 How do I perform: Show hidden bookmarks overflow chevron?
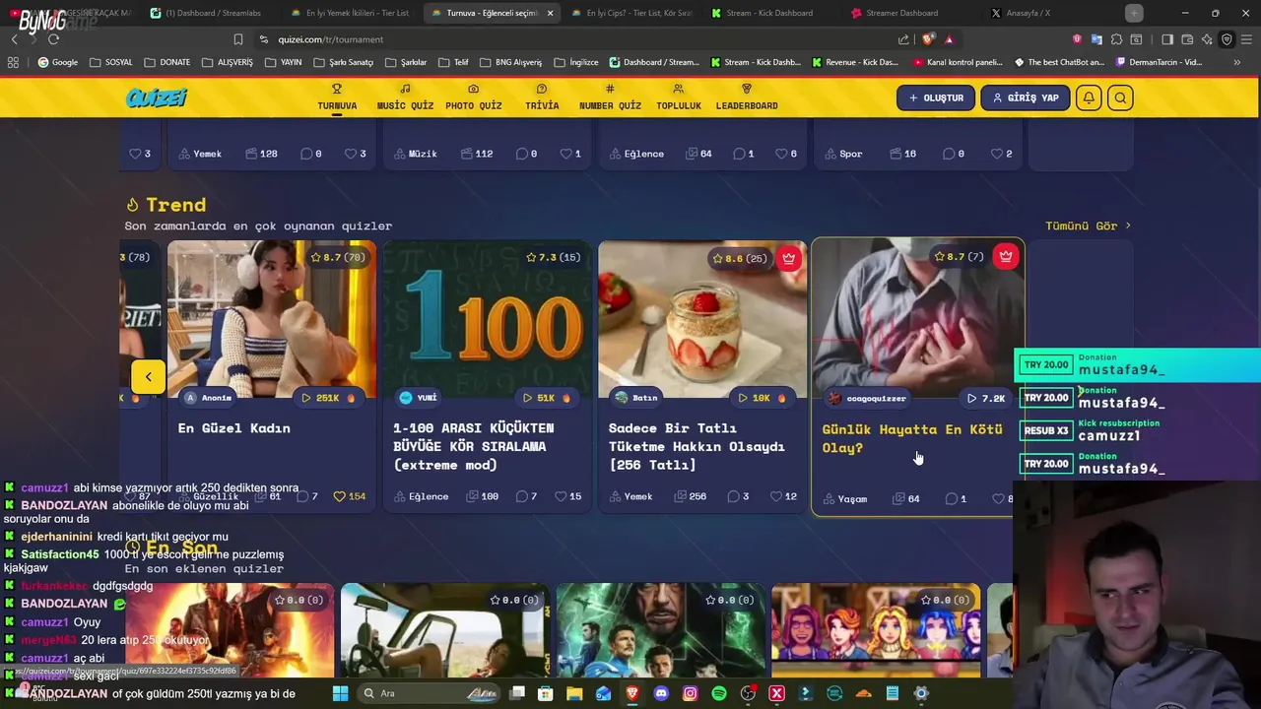1236,62
